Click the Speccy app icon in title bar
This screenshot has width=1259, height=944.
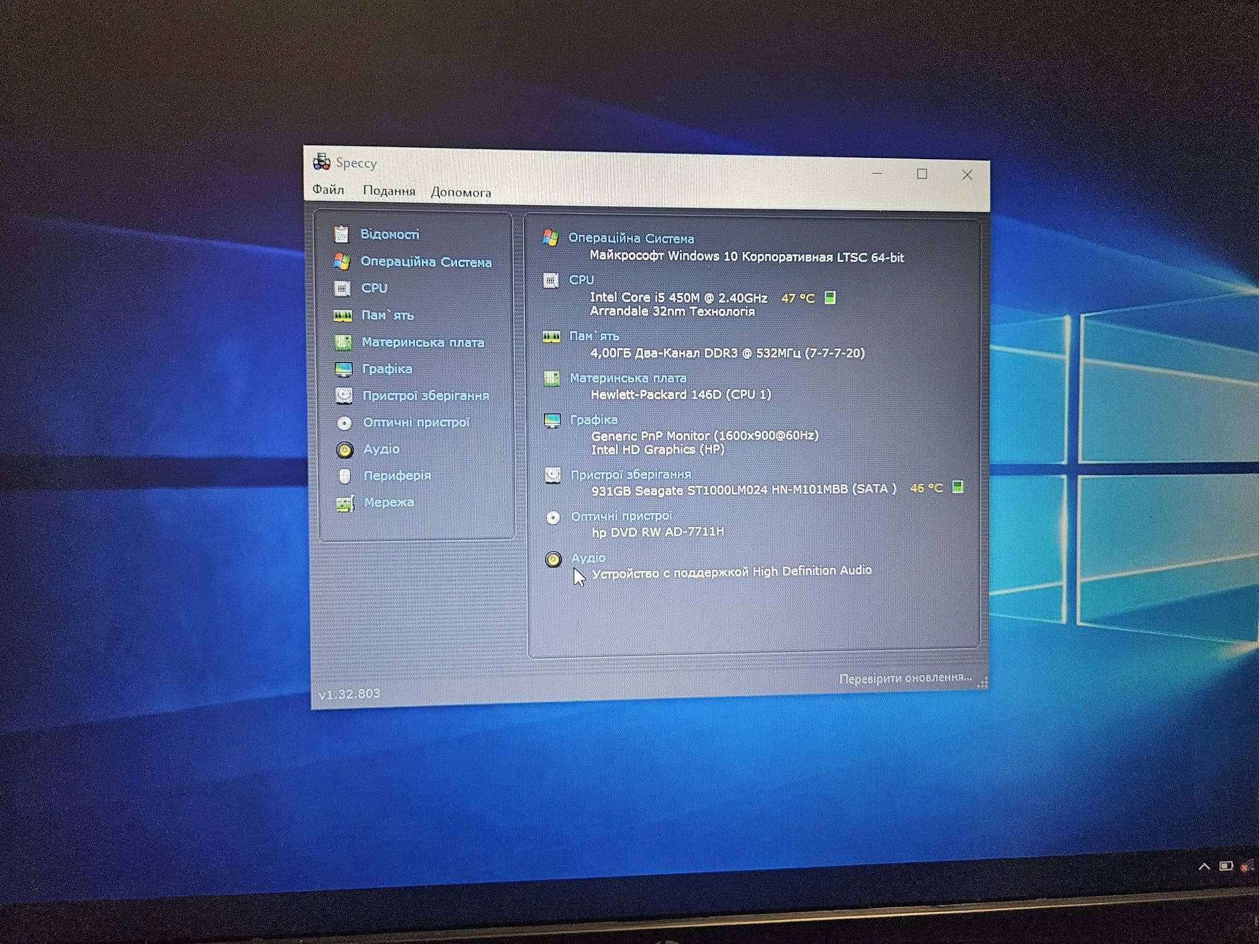[x=322, y=162]
